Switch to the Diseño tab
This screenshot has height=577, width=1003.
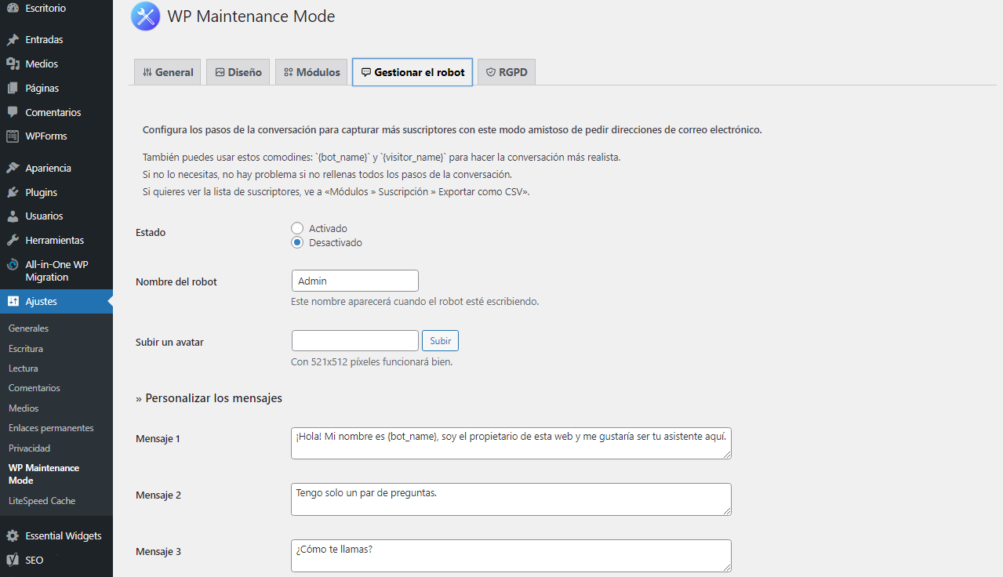[x=238, y=71]
